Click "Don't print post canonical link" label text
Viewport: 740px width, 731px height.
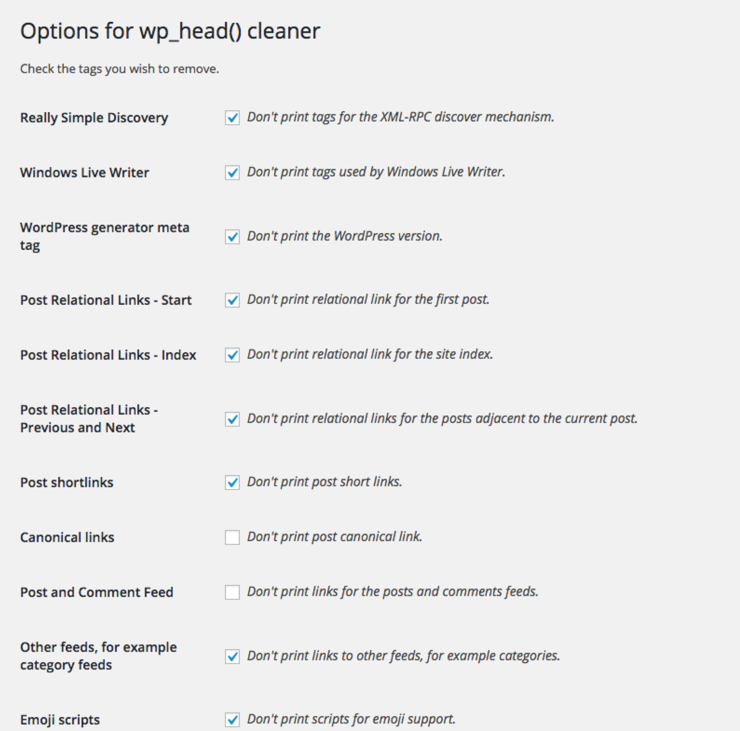[334, 537]
